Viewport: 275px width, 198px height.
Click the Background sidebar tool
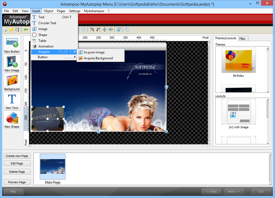tap(12, 82)
